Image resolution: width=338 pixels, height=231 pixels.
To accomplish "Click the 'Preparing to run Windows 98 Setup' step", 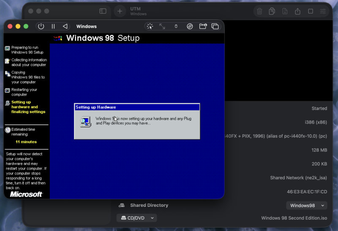I will [x=27, y=50].
